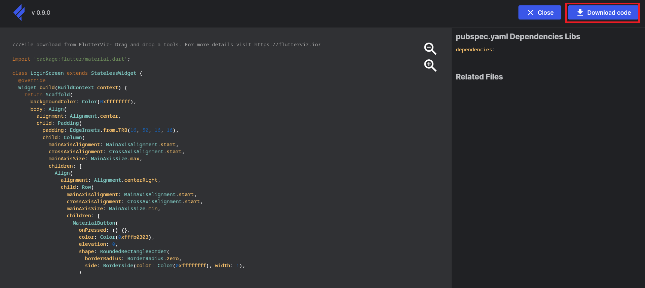Click the v 0.9.0 version label
Screen dimensions: 645x288
[41, 13]
